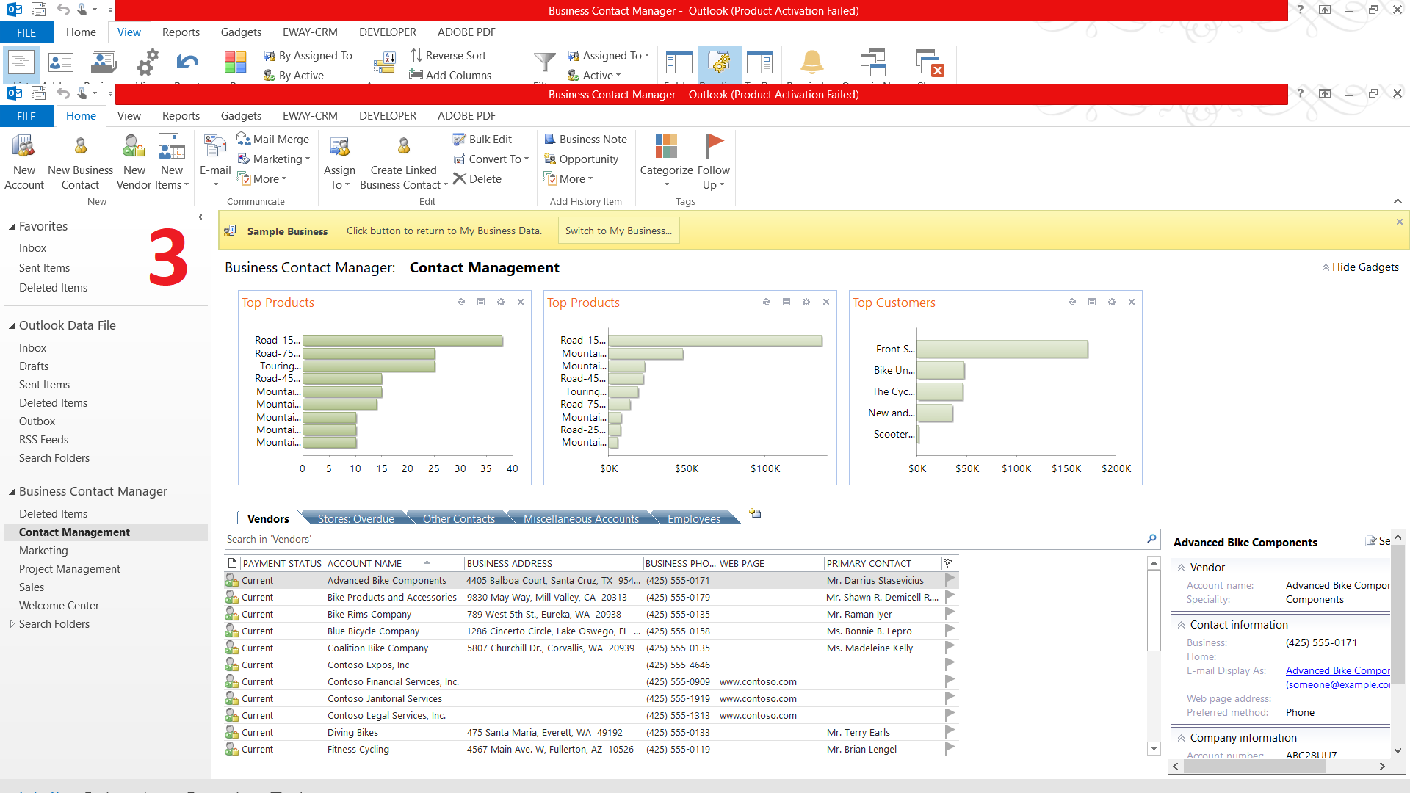Switch to the Other Contacts tab
The height and width of the screenshot is (793, 1410).
tap(459, 518)
